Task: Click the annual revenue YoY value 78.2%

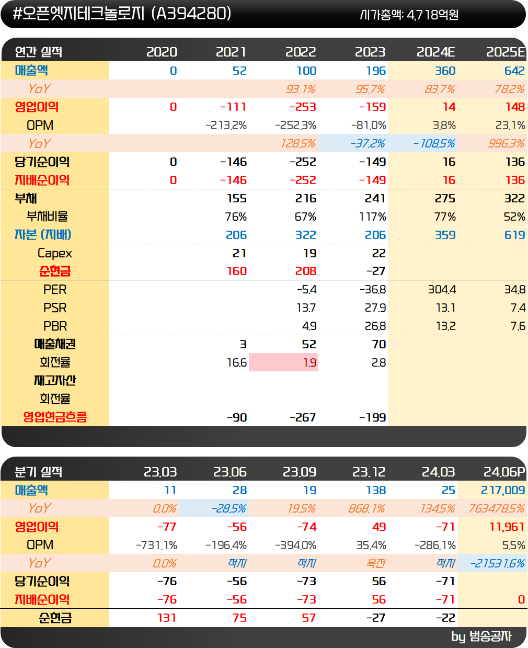Action: [510, 89]
